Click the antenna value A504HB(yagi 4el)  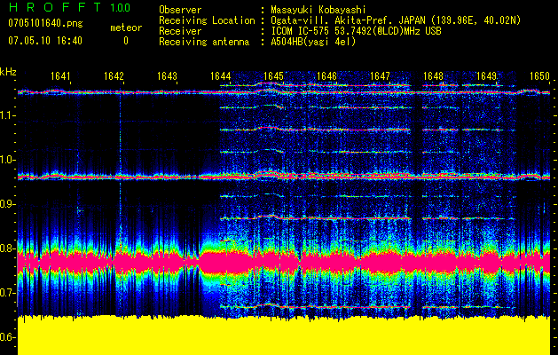313,42
